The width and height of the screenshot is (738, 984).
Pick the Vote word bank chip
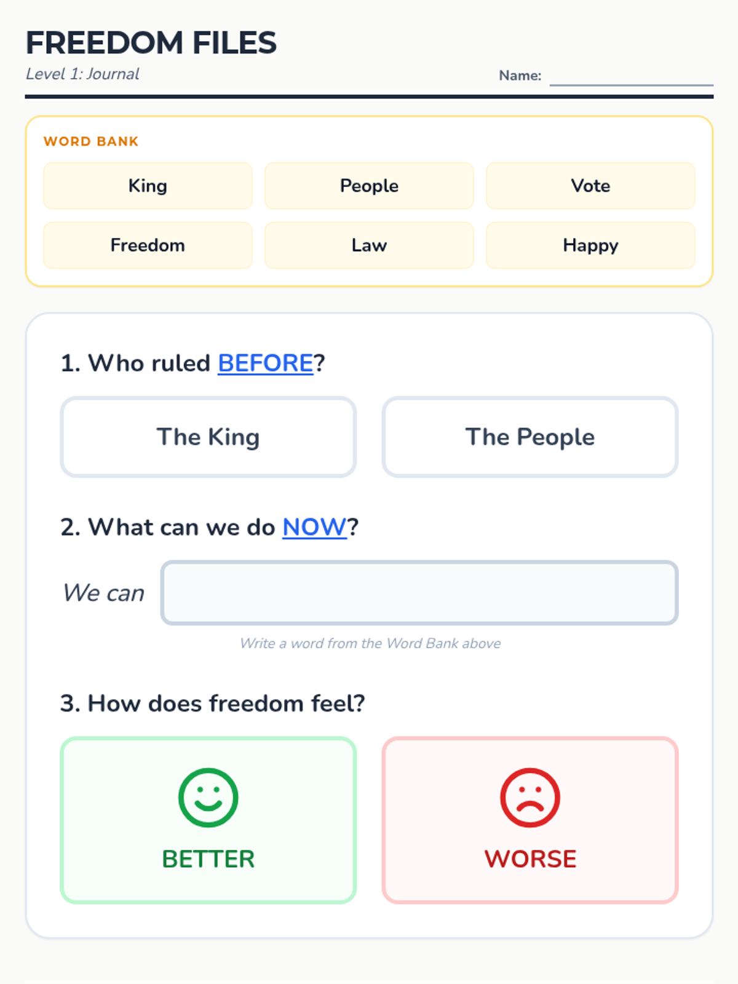click(x=590, y=186)
